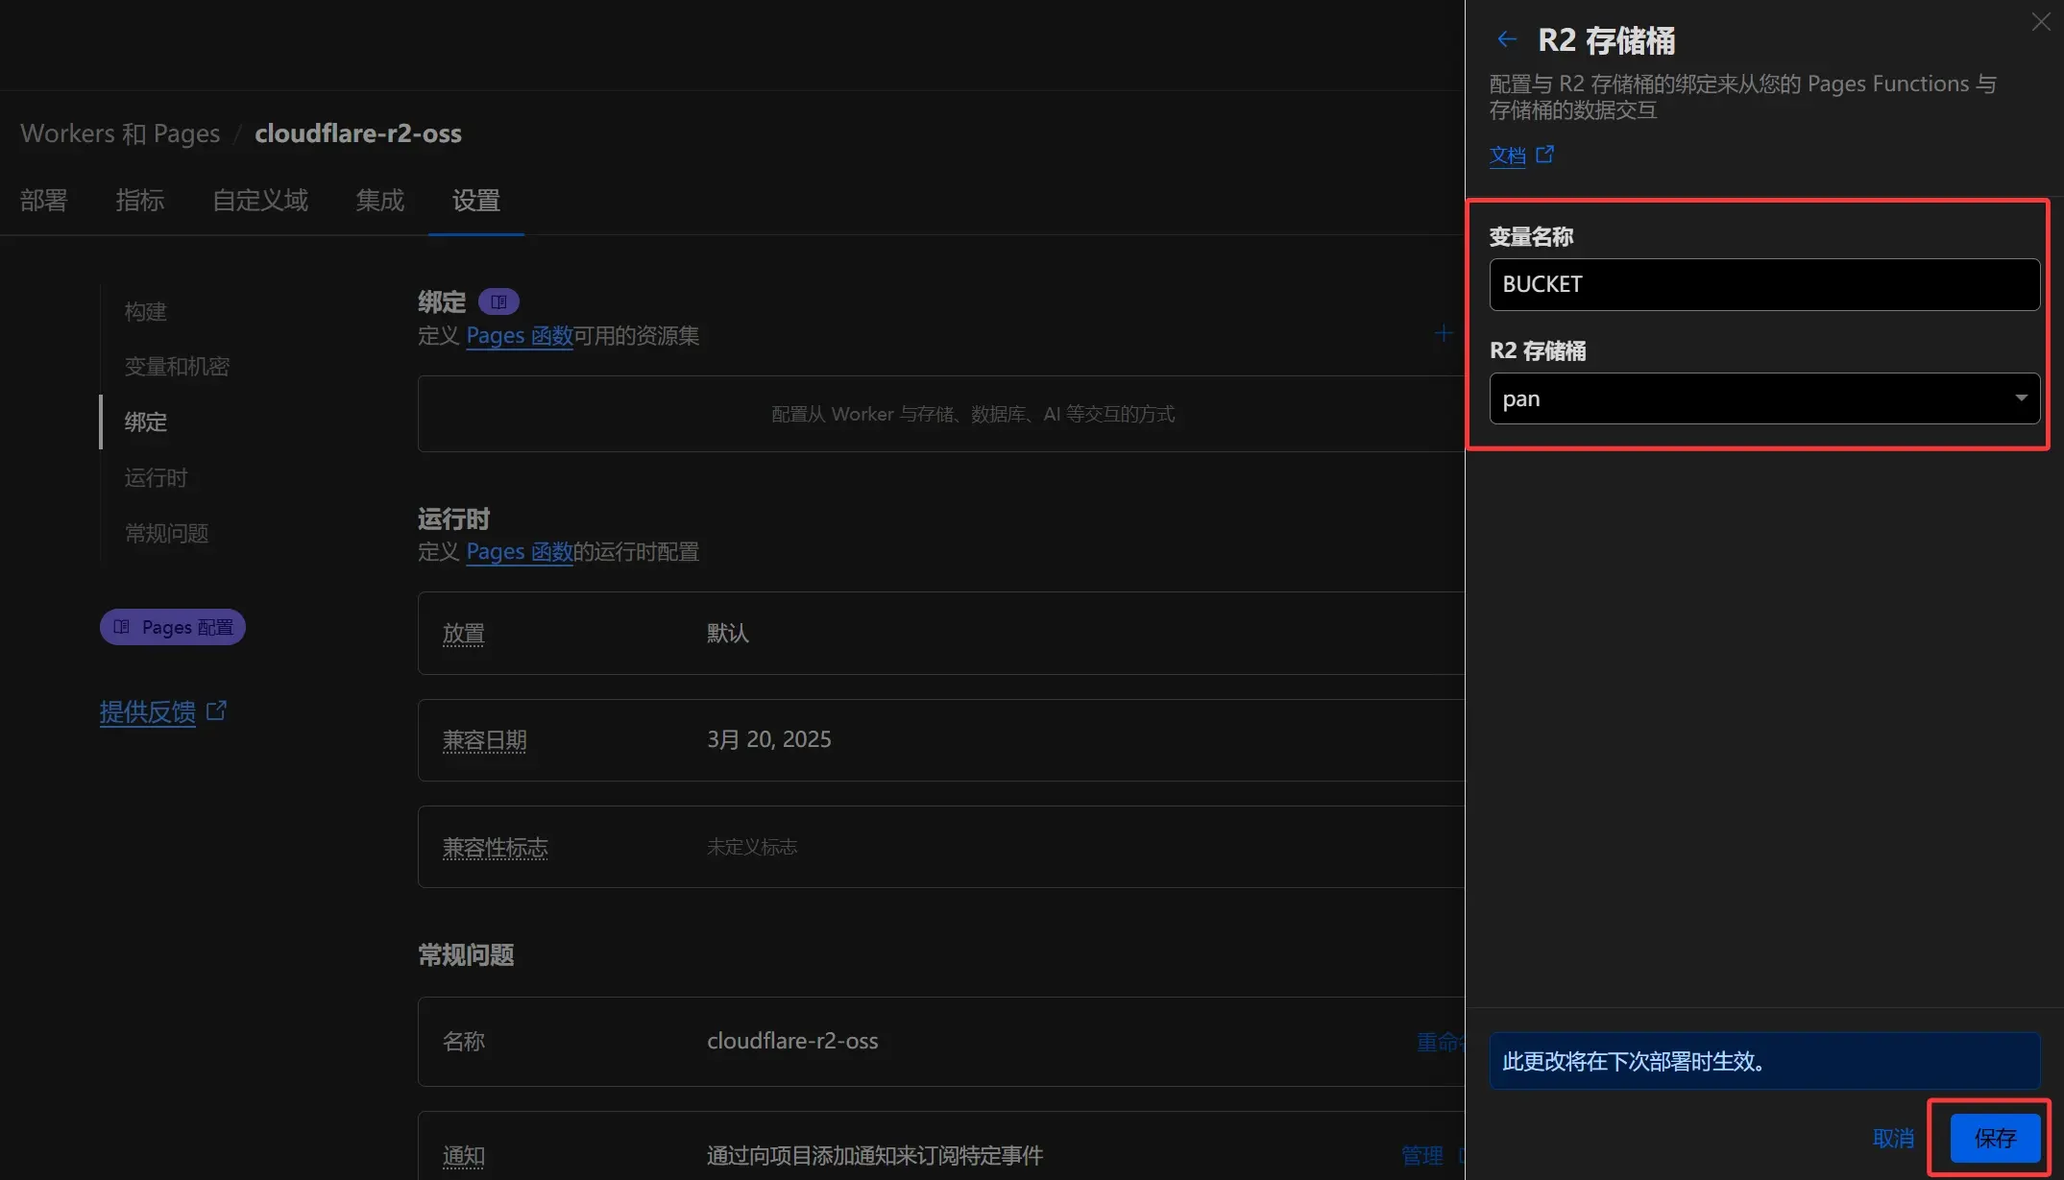Select 构建 in the settings sidebar
Screen dimensions: 2064x1180
[x=145, y=311]
